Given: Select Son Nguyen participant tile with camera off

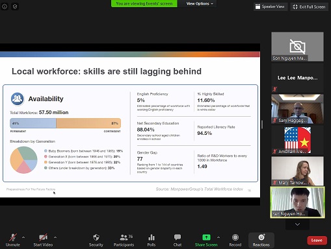Looking at the screenshot, I should [297, 47].
